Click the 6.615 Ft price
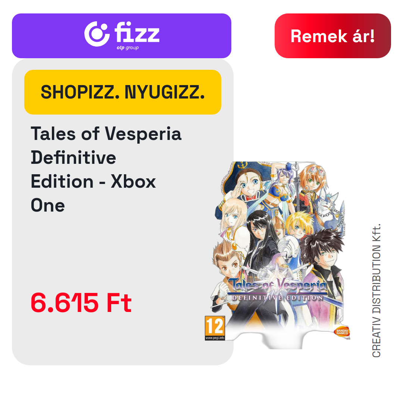This screenshot has width=403, height=403. click(x=81, y=303)
